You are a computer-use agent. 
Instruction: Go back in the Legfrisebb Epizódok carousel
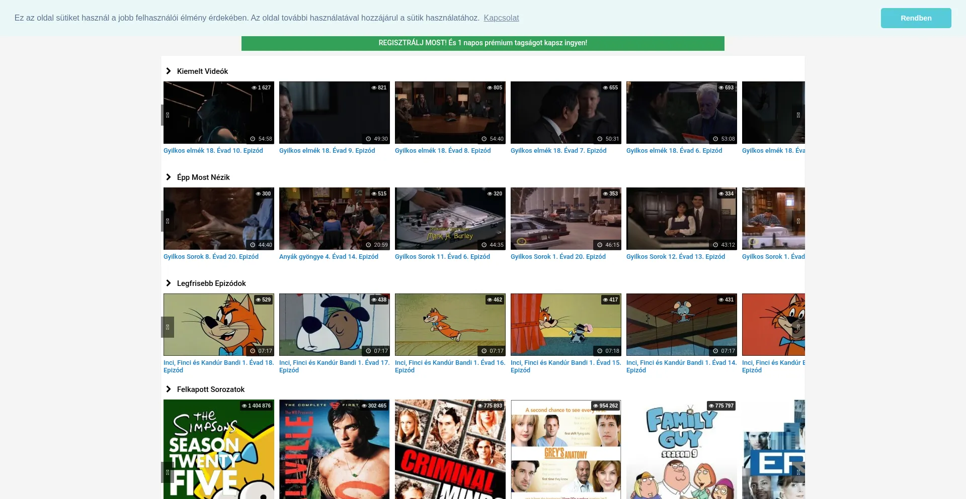click(x=168, y=327)
